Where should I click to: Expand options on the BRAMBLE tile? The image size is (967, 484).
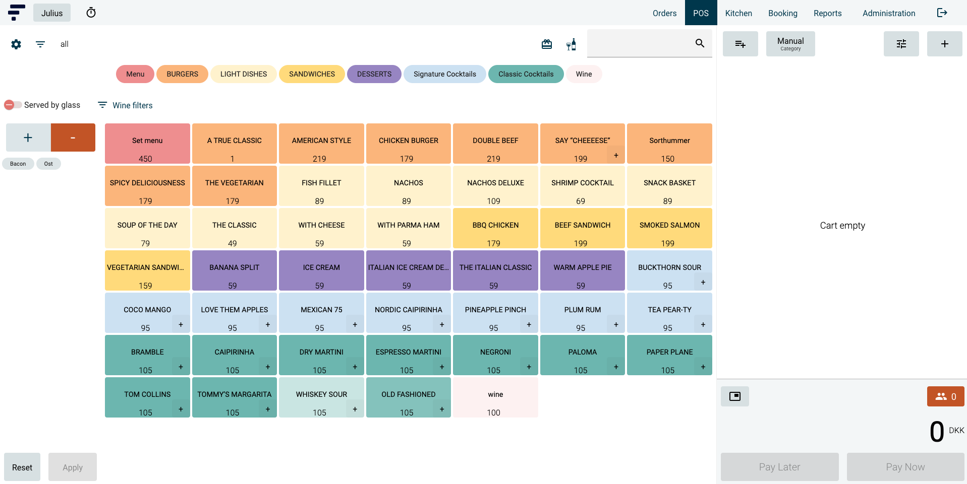pos(181,367)
